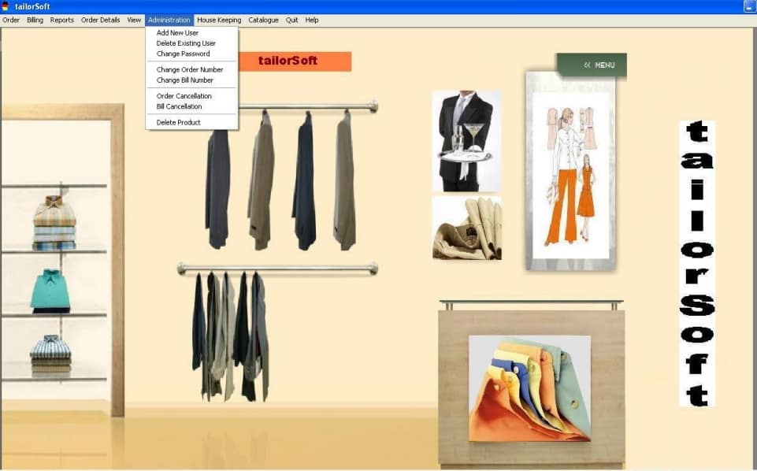Open the Billing menu
The image size is (757, 471).
click(35, 20)
